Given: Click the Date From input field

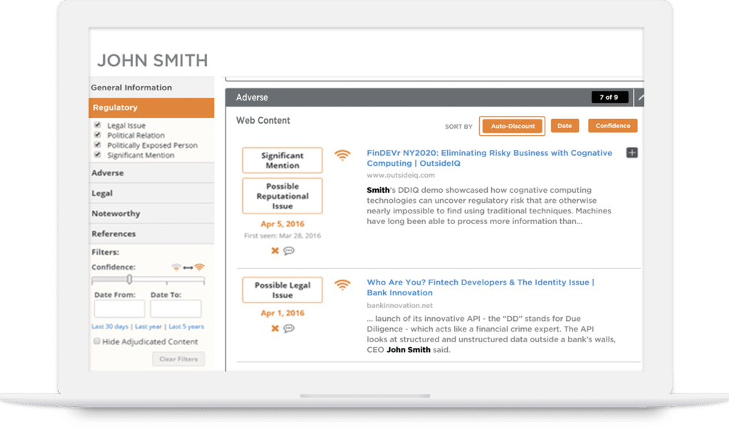Looking at the screenshot, I should click(x=120, y=309).
